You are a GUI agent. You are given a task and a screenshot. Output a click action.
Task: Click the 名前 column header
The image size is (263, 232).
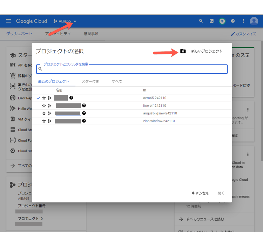59,90
